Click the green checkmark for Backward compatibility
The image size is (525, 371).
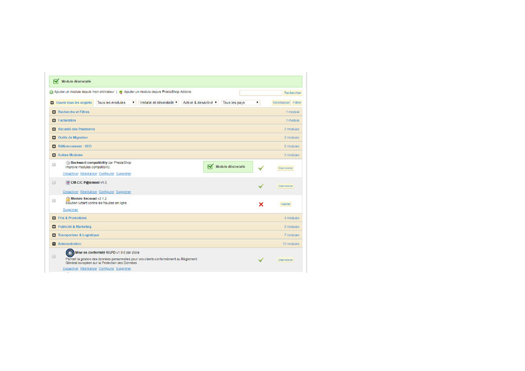261,168
